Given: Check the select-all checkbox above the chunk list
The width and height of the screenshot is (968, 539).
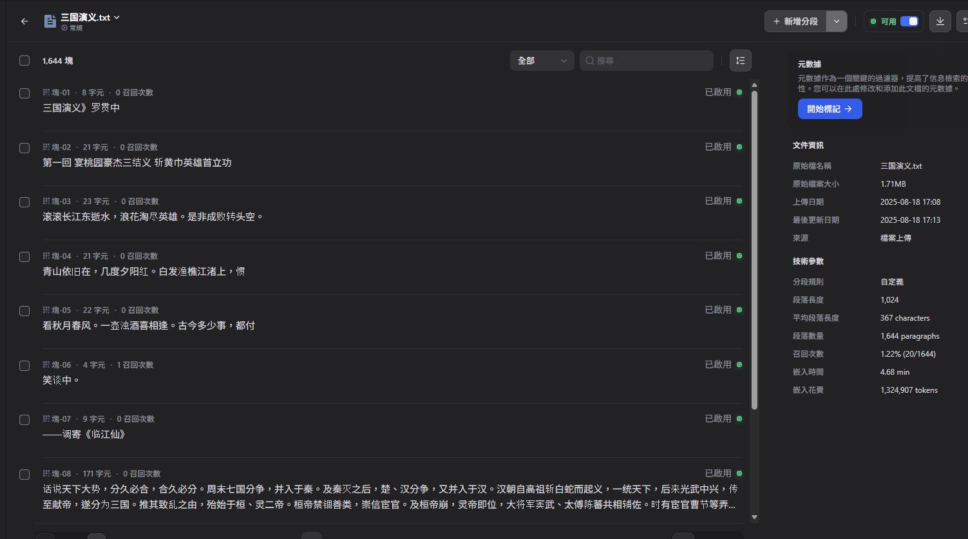Looking at the screenshot, I should pos(24,60).
